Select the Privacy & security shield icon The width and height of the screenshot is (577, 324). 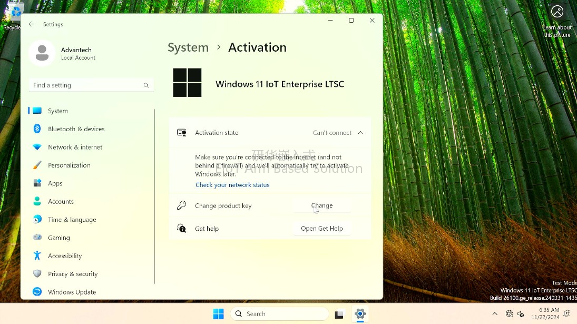(x=37, y=273)
